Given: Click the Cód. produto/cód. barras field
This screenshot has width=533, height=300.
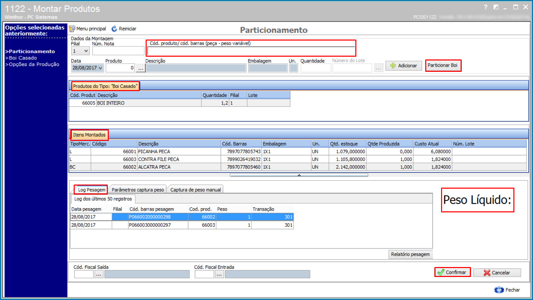Looking at the screenshot, I should (x=251, y=51).
